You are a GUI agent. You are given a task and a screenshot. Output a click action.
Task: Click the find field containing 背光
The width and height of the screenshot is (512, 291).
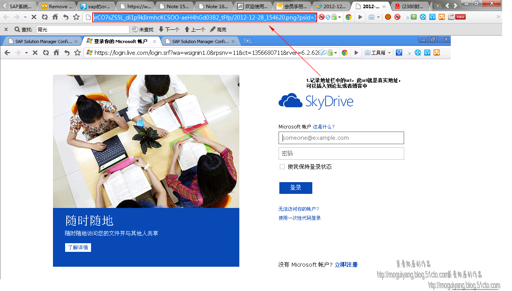[82, 29]
